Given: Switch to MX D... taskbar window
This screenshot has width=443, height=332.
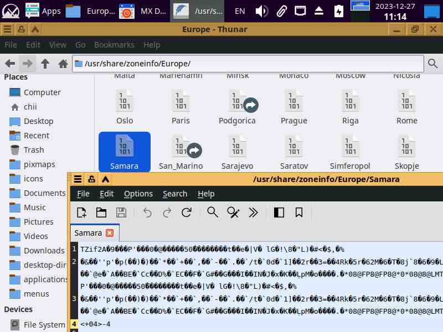Looking at the screenshot, I should (143, 11).
